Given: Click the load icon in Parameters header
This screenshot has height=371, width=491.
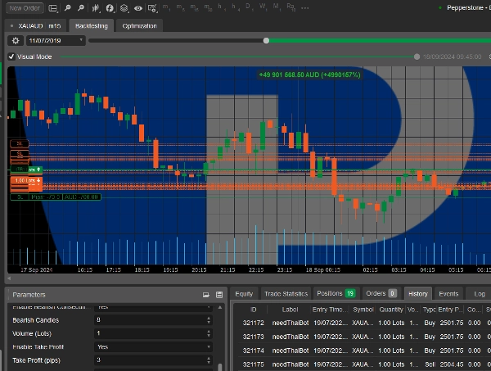Looking at the screenshot, I should coord(219,294).
